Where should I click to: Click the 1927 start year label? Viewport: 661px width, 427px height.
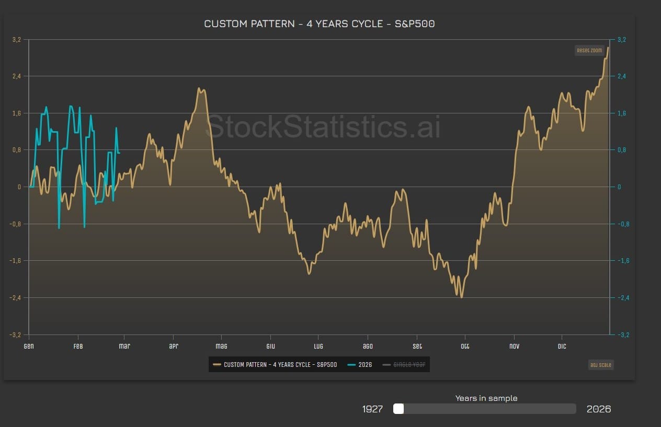[372, 409]
